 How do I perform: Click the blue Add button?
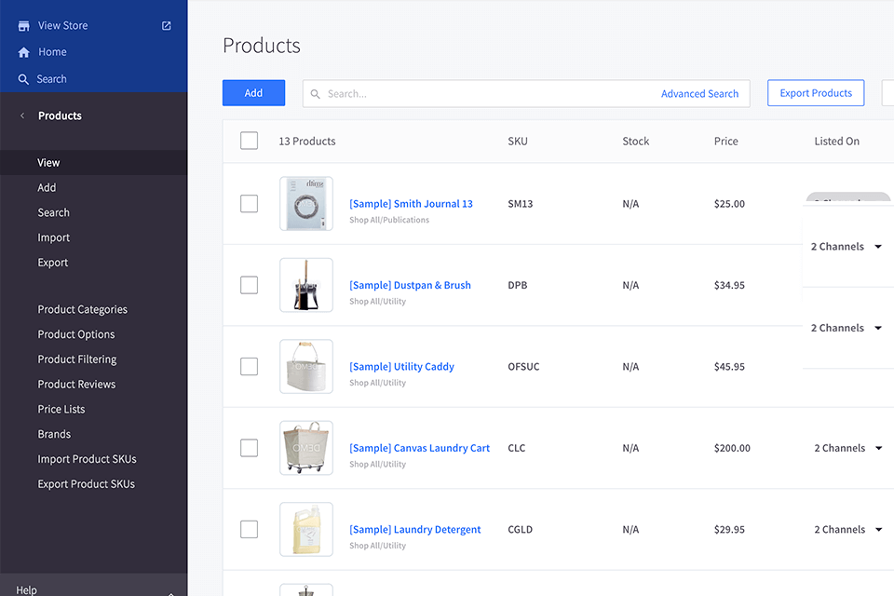[x=253, y=93]
